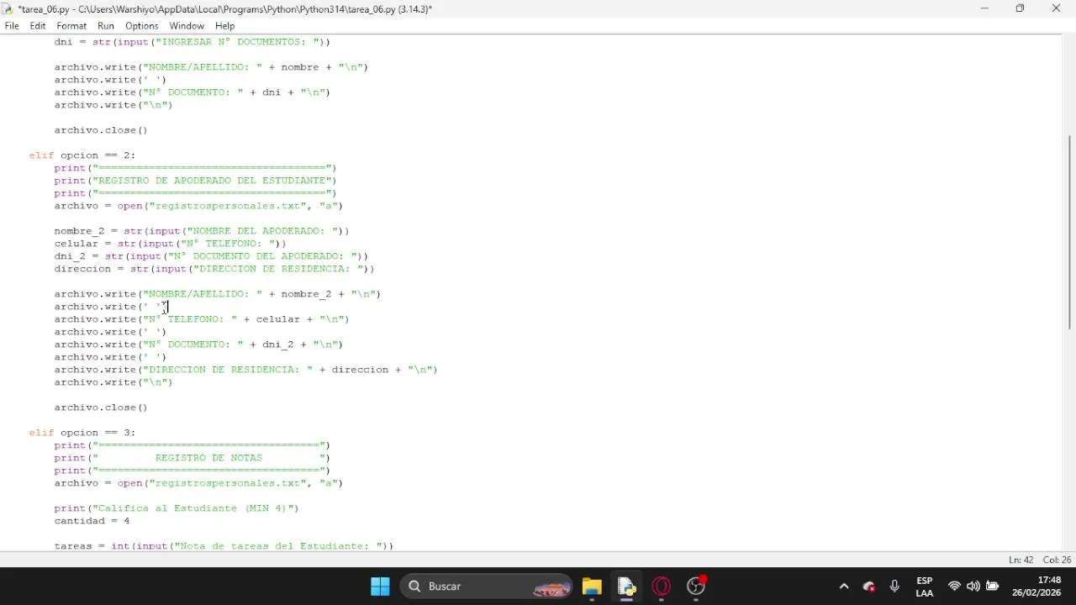This screenshot has width=1076, height=605.
Task: Click the write line containing '+ celular +'
Action: 202,319
